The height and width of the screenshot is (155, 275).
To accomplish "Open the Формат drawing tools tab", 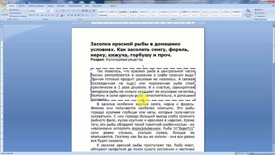I will tap(113, 6).
